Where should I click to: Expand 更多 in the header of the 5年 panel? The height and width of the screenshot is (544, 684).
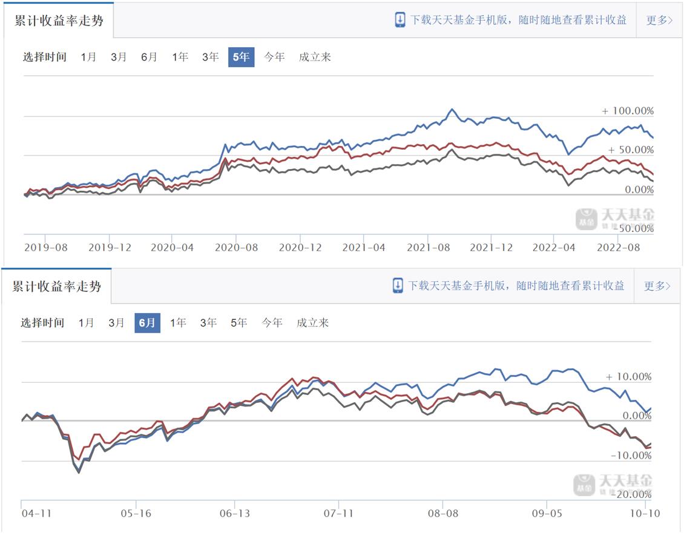(x=659, y=20)
